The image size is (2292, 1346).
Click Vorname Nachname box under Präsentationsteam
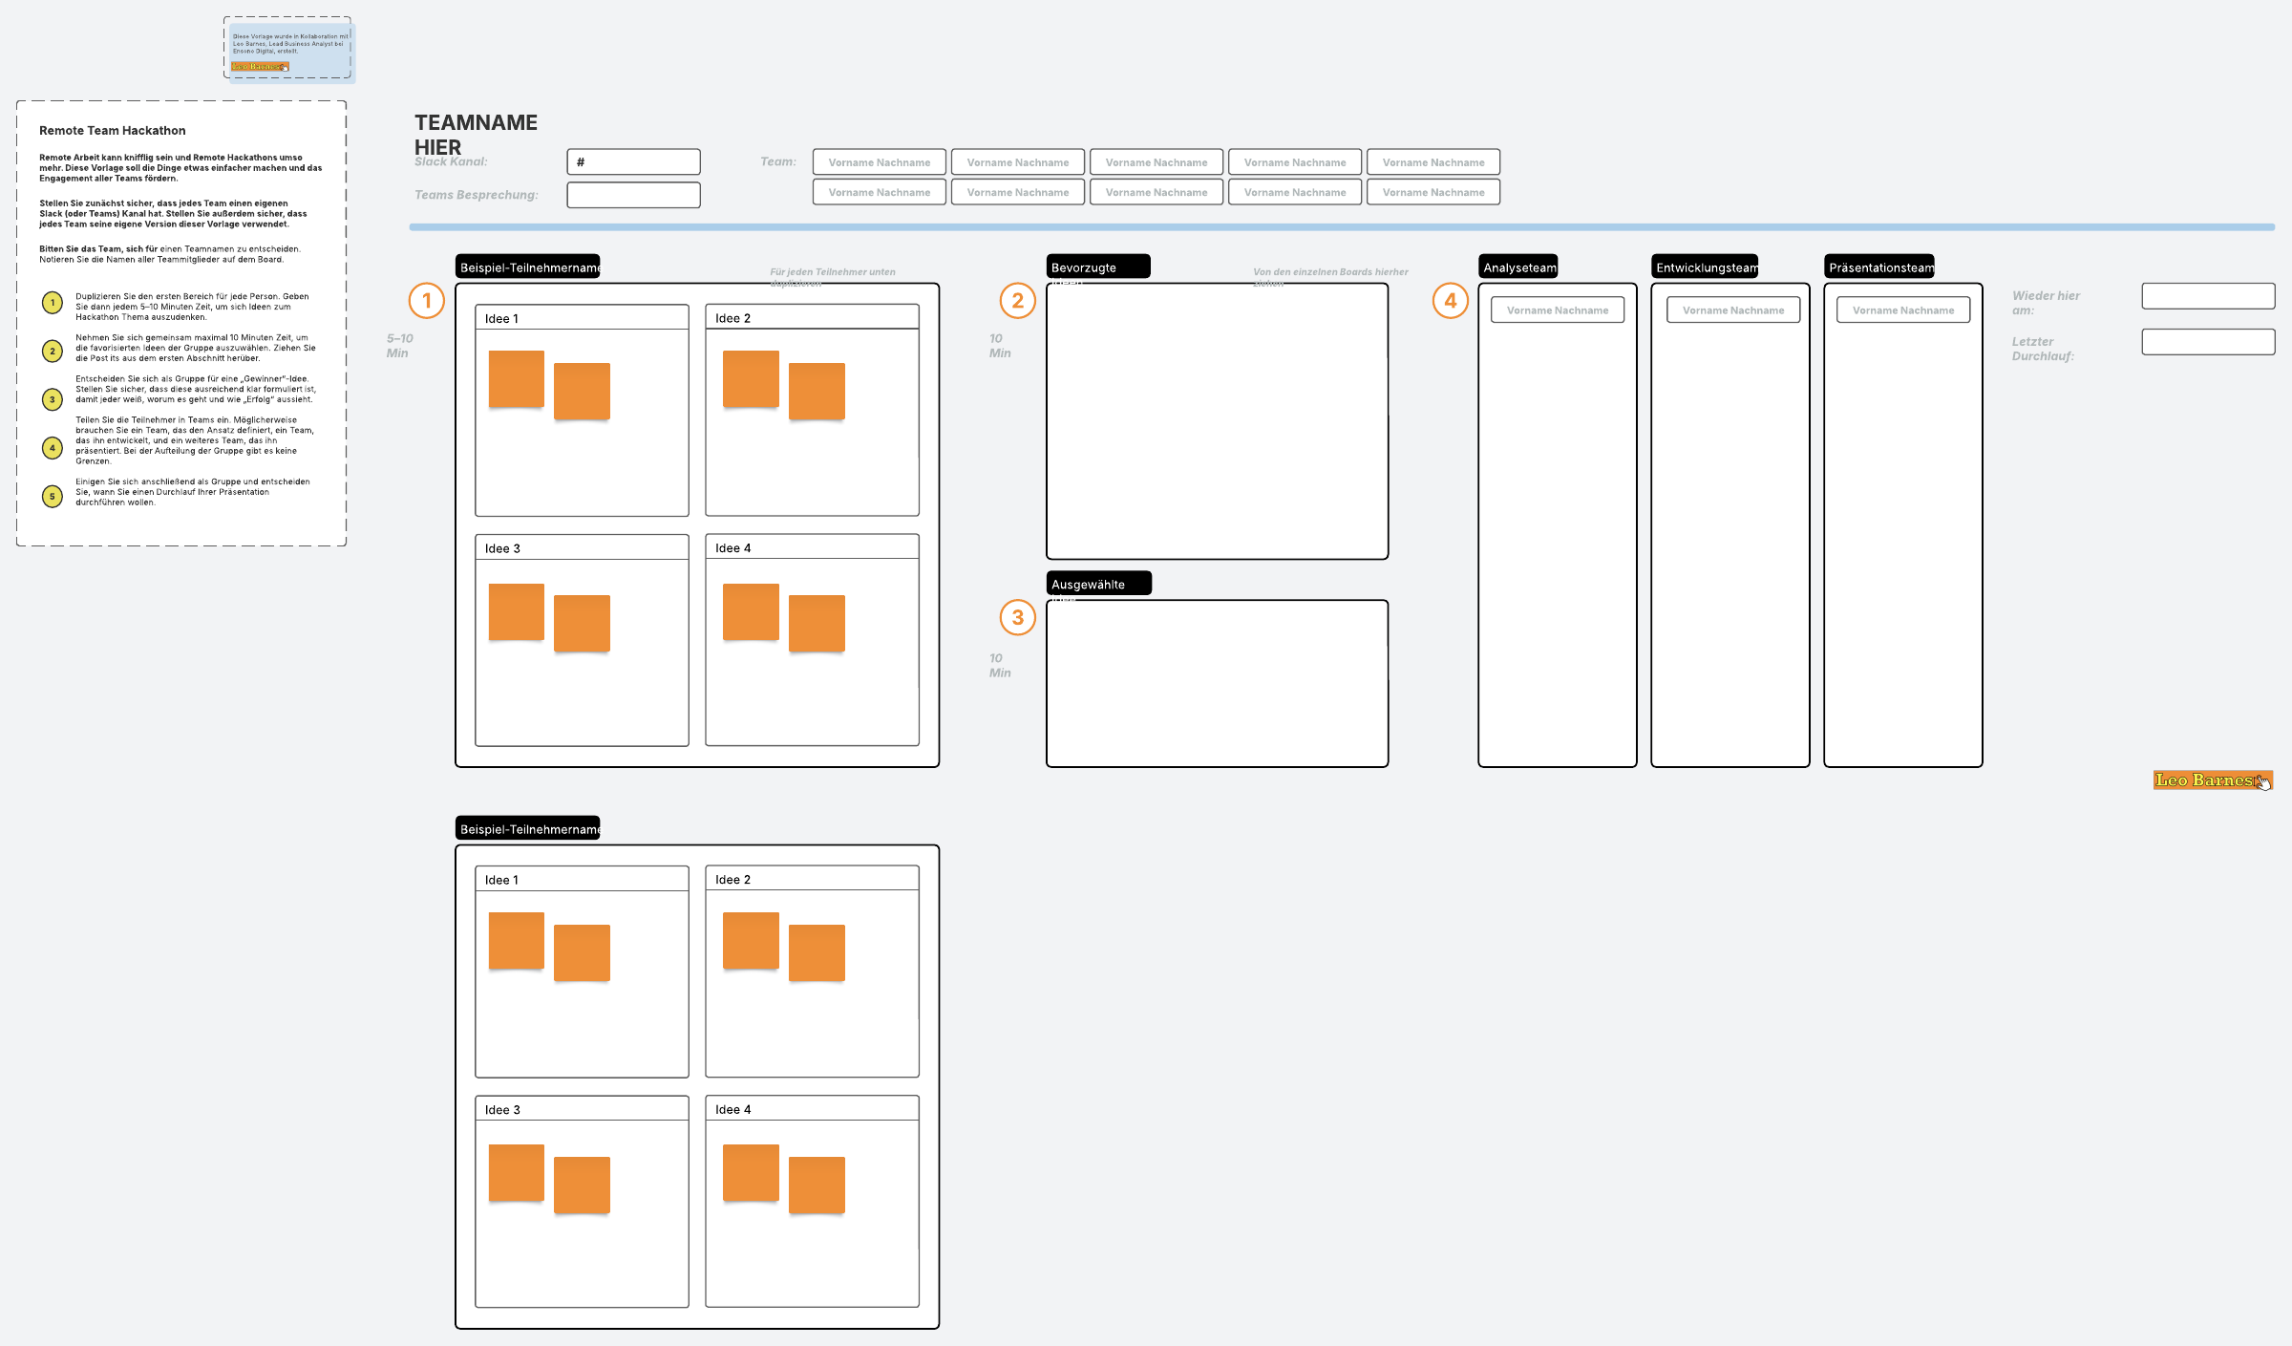(x=1903, y=310)
